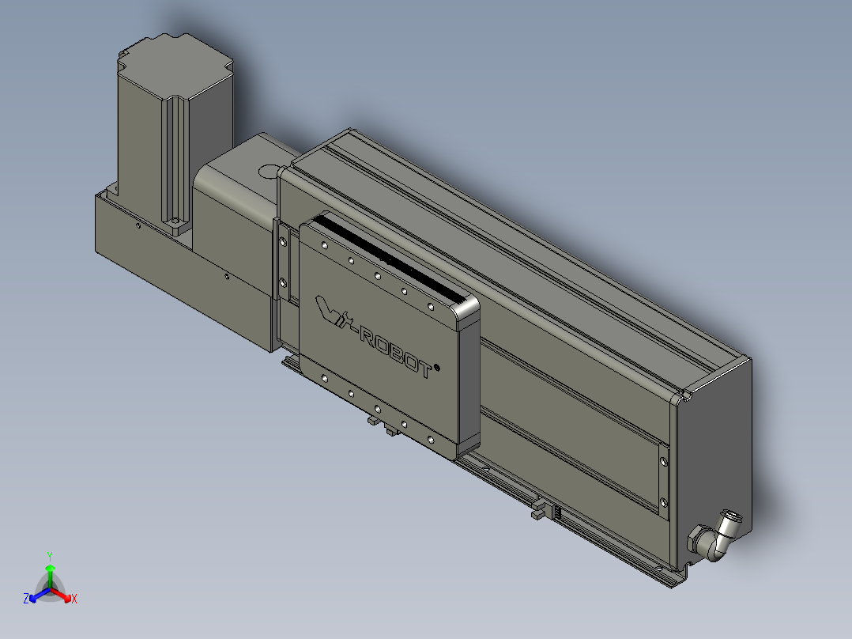Screen dimensions: 852x639
Task: Select the motor mounting base bracket
Action: [x=182, y=272]
